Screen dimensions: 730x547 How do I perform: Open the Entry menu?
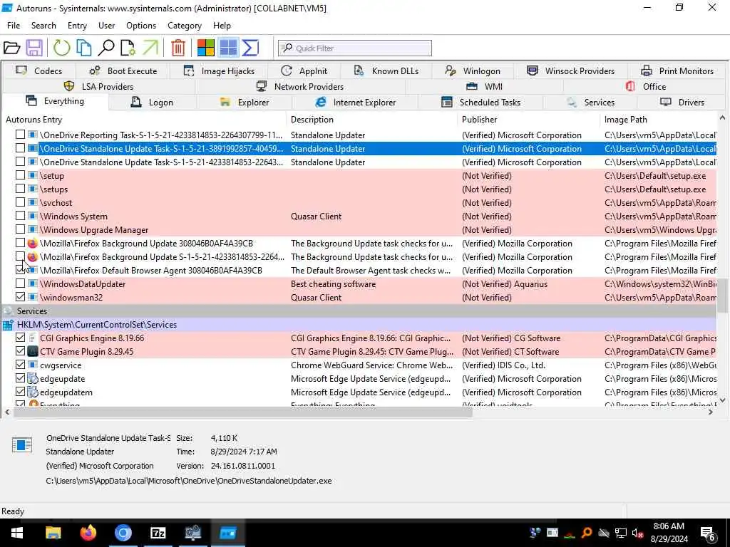pos(77,26)
